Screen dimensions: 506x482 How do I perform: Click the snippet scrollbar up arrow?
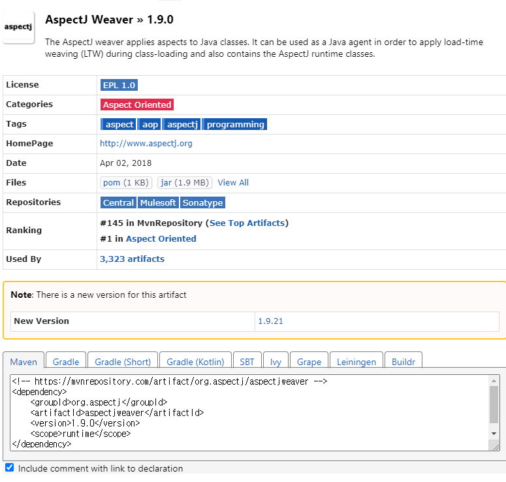(x=494, y=381)
